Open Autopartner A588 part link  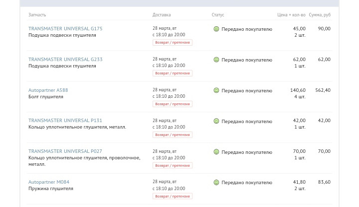point(48,90)
